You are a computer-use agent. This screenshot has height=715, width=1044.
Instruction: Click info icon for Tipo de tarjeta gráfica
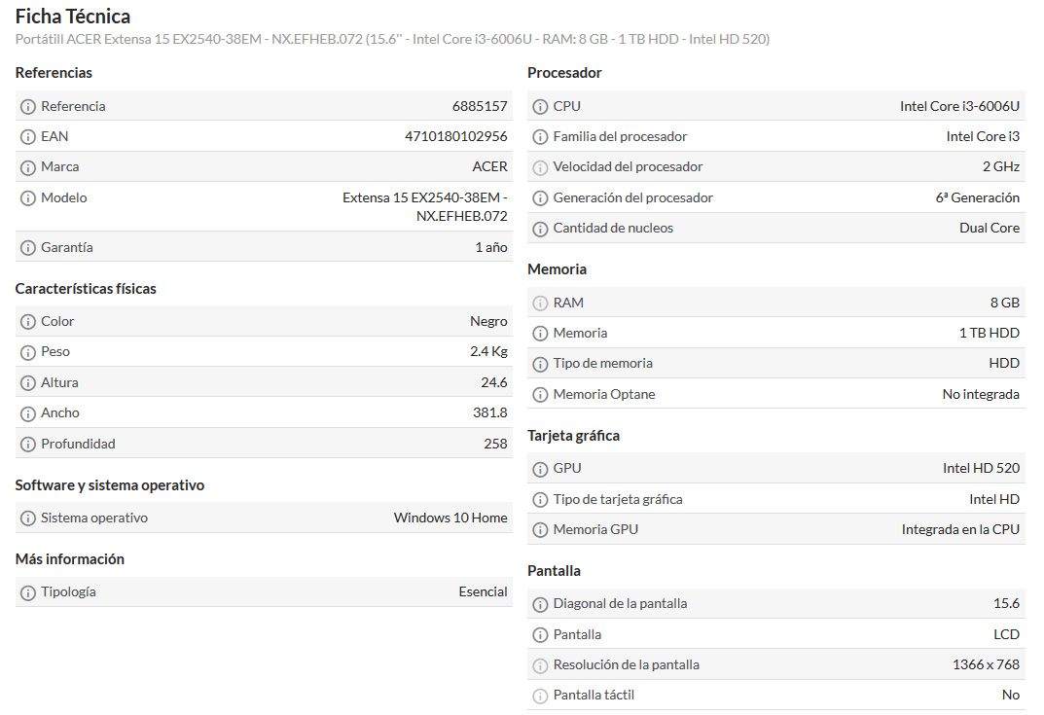(x=540, y=500)
